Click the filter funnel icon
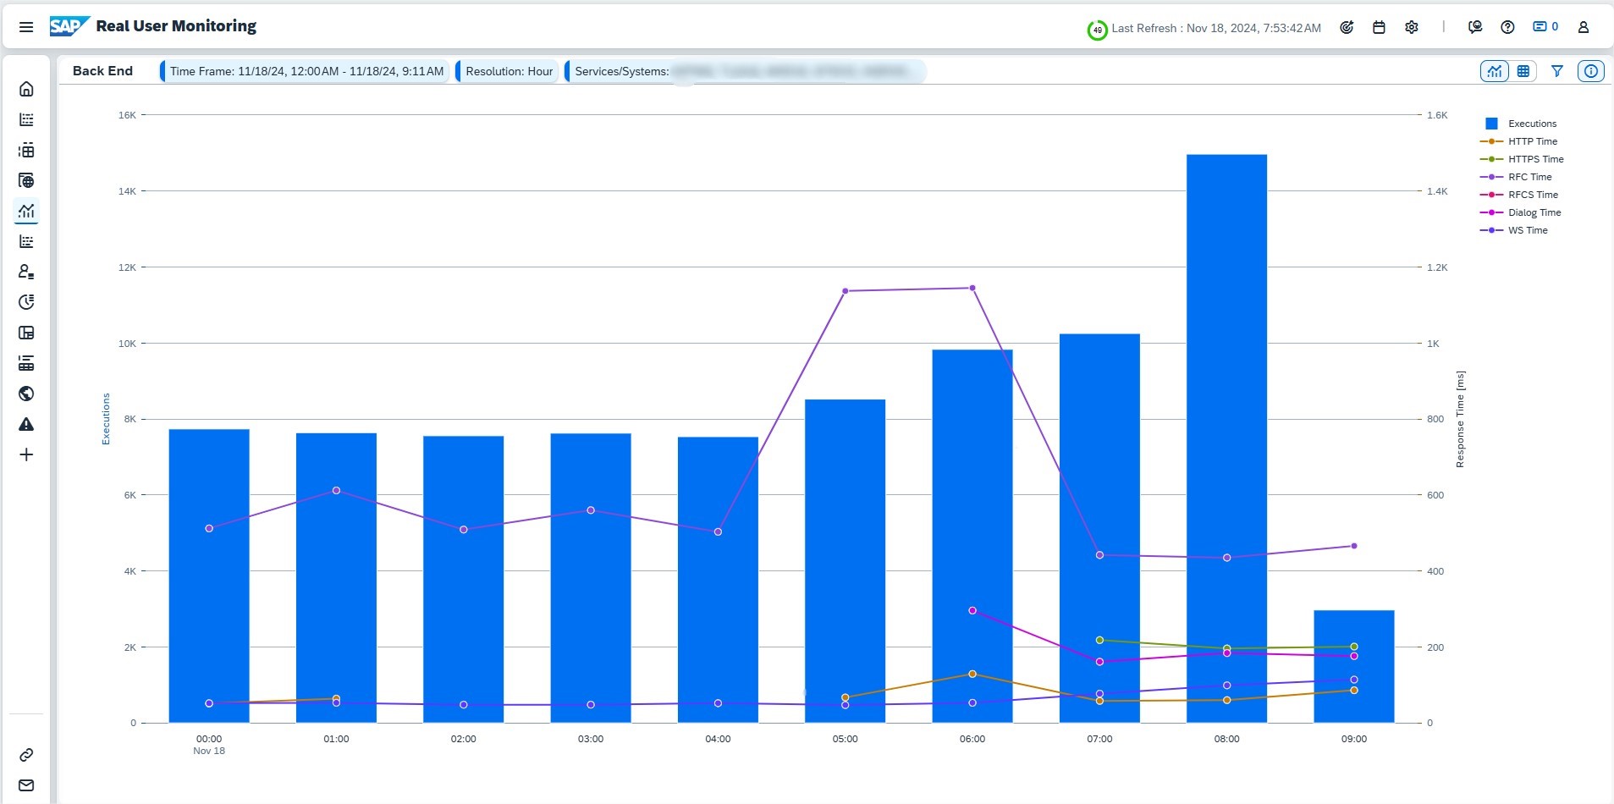1614x804 pixels. tap(1556, 71)
